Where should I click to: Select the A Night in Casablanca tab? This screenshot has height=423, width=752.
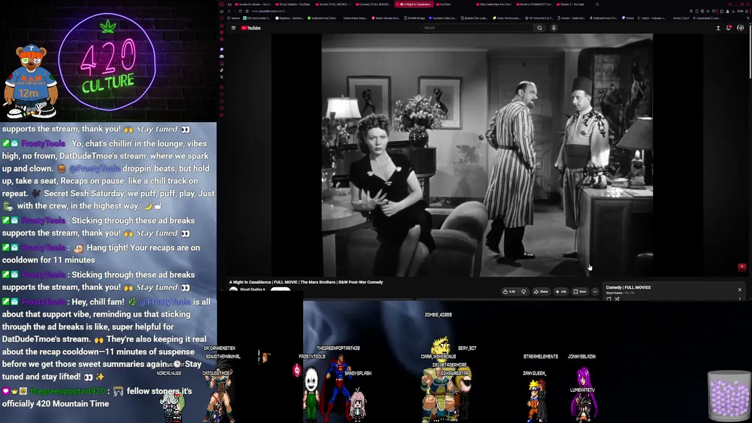coord(415,4)
